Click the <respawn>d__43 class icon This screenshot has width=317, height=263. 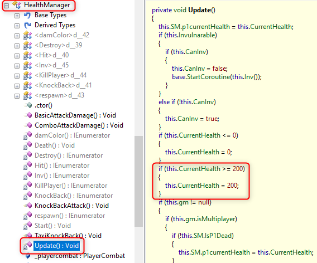tap(27, 95)
